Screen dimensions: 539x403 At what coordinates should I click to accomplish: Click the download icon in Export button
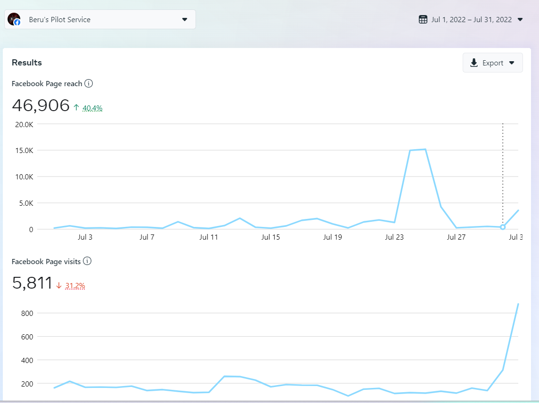pos(474,63)
